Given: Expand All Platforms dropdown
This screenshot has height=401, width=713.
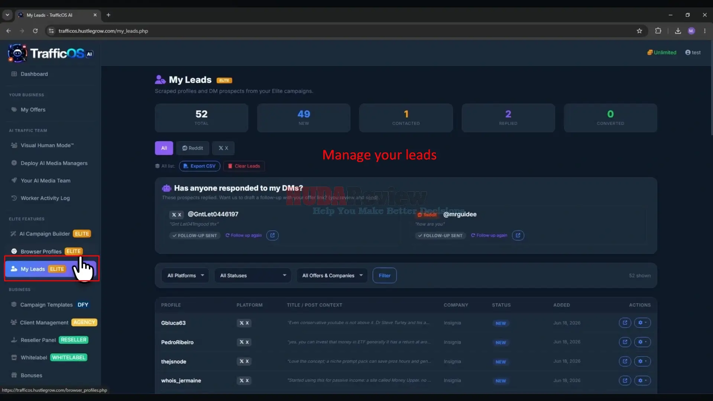Looking at the screenshot, I should click(x=185, y=275).
